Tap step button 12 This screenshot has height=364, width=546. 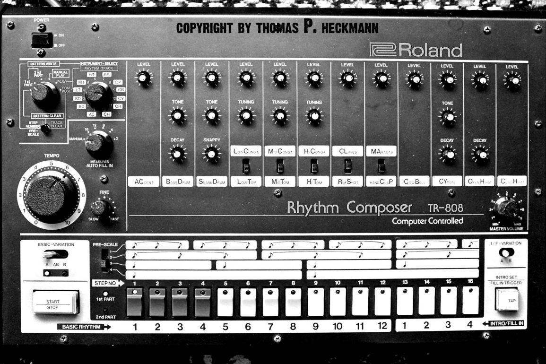[383, 301]
